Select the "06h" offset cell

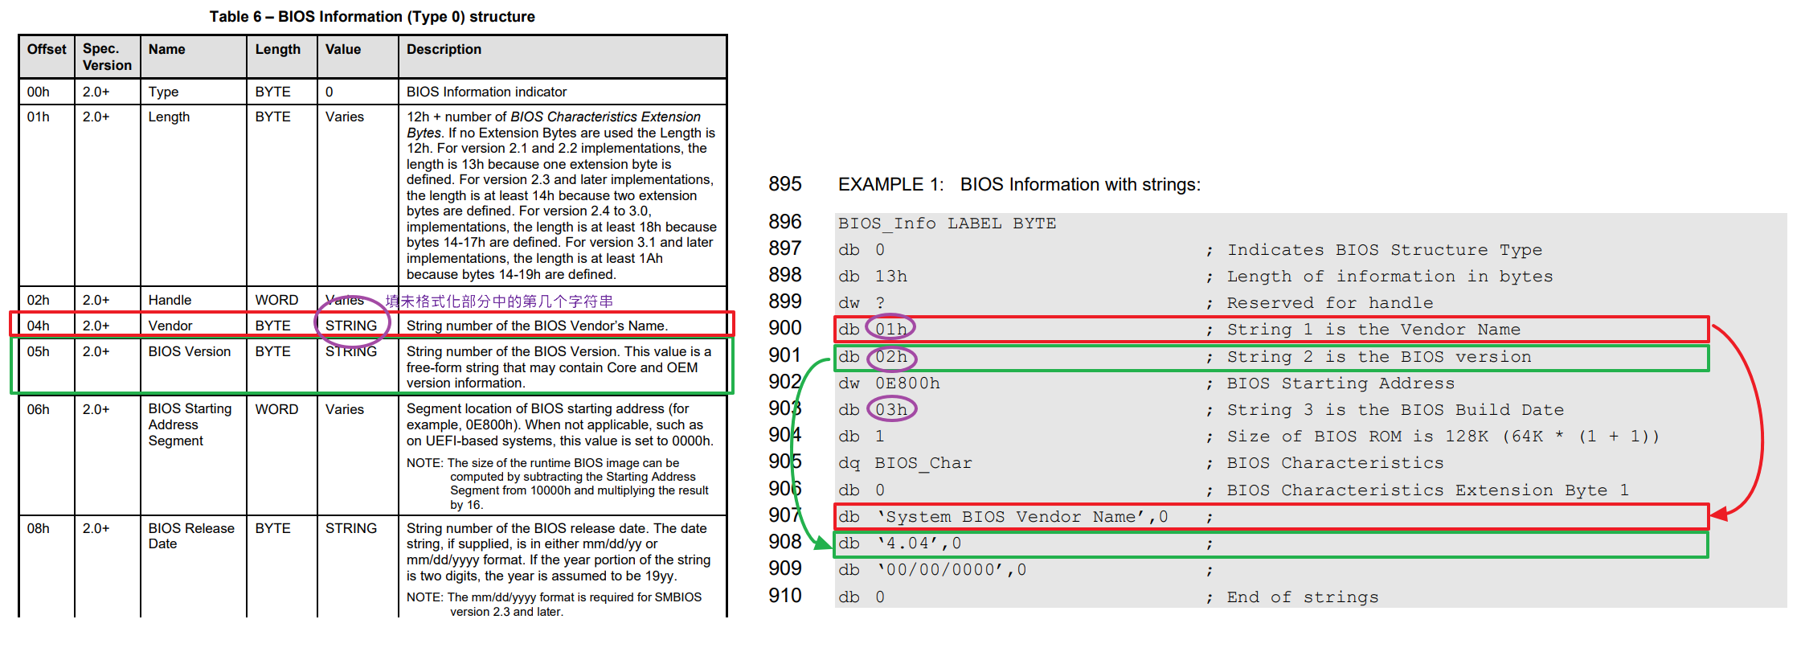pyautogui.click(x=38, y=409)
